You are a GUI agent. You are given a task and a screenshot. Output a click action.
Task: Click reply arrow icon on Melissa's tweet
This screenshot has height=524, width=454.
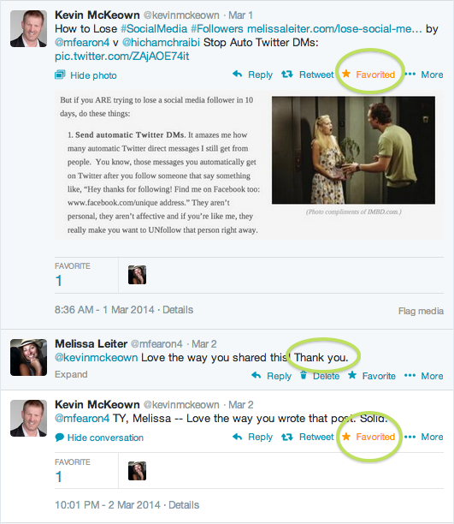[x=256, y=375]
